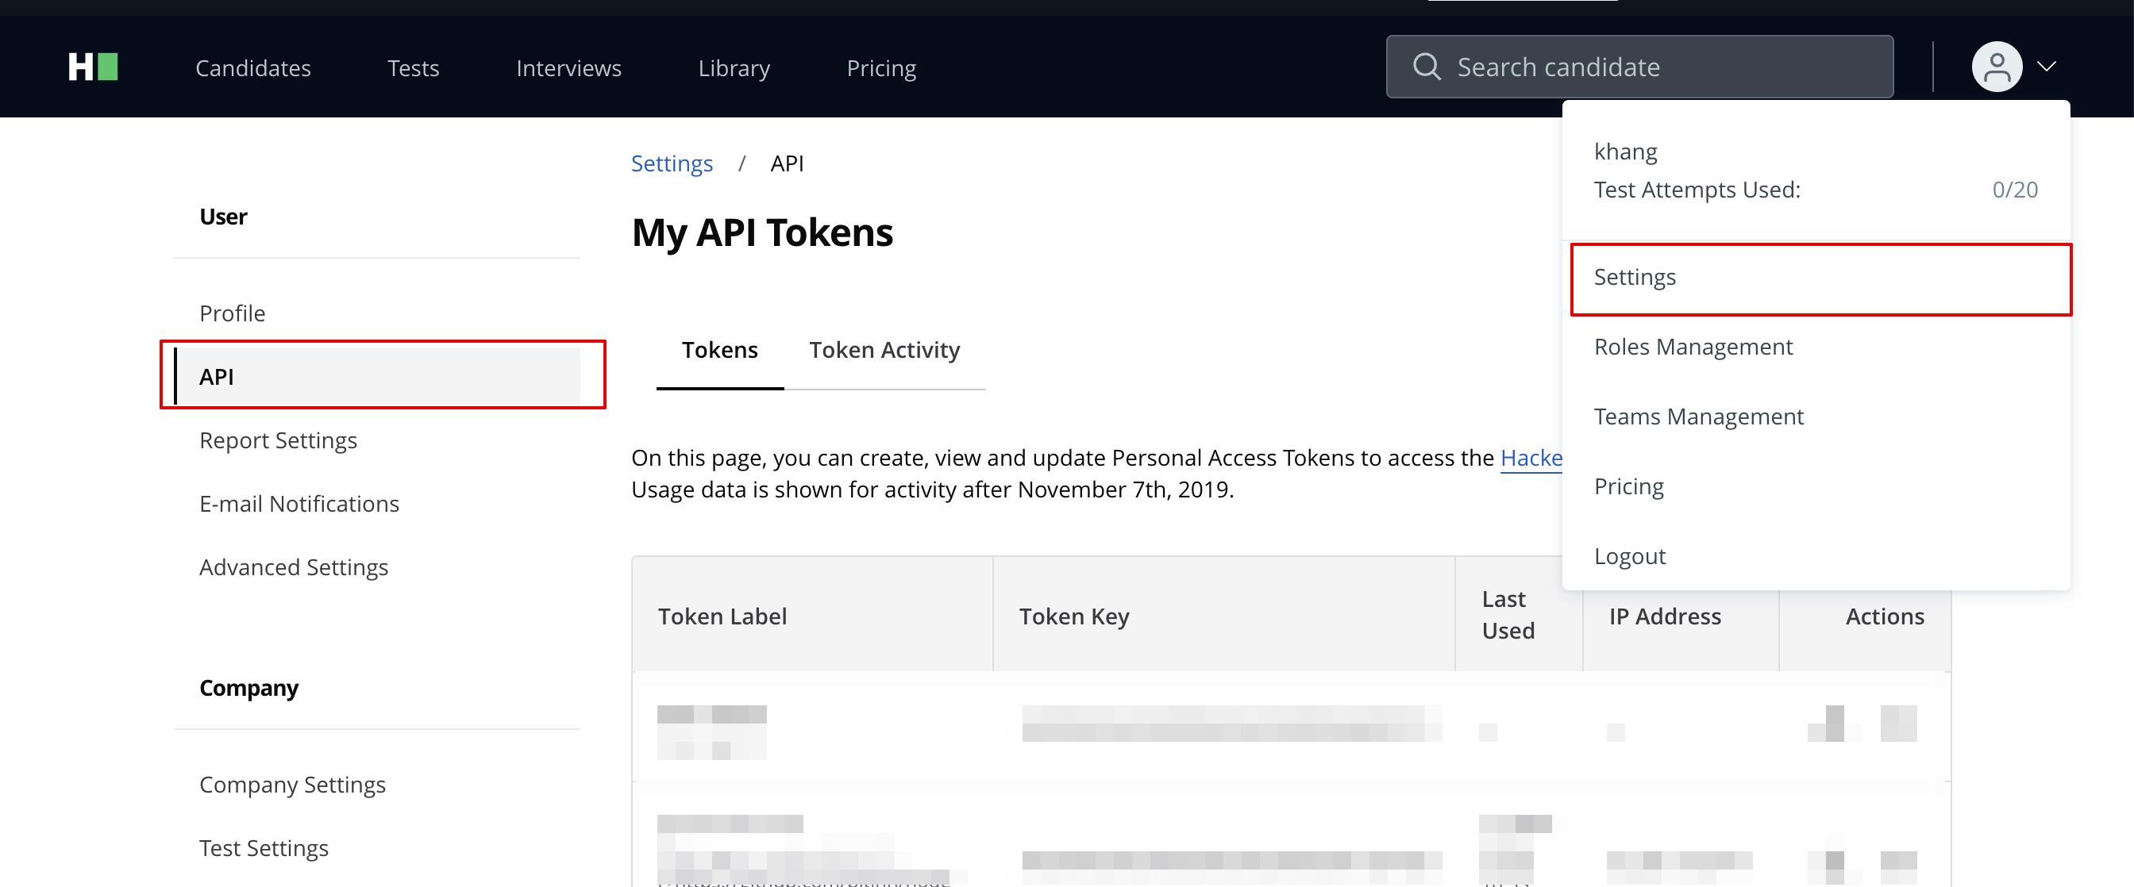Click the search magnifier icon
This screenshot has width=2134, height=887.
1426,67
